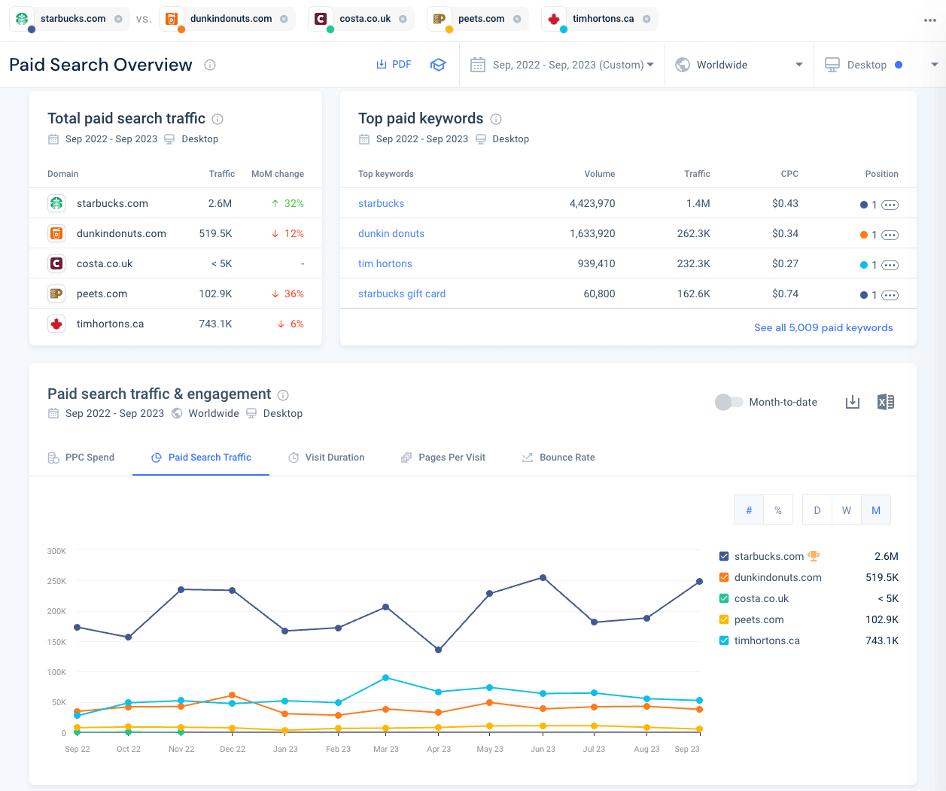This screenshot has height=791, width=946.
Task: Click dunkindonuts.com Dec 22 data point
Action: (x=232, y=695)
